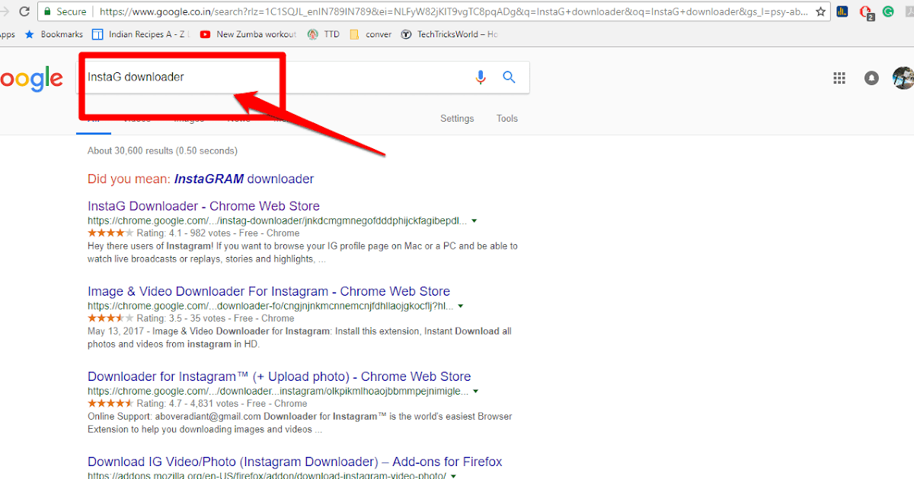This screenshot has height=479, width=914.
Task: Click suggested InstaGRAM downloader correction
Action: click(x=244, y=179)
